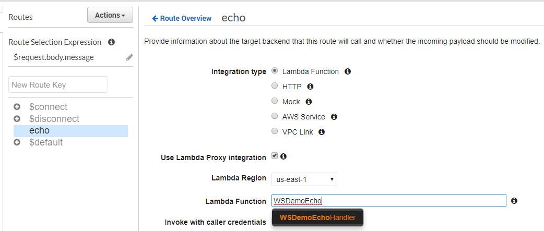Click info icon beside Mock option
544x231 pixels.
tap(309, 102)
